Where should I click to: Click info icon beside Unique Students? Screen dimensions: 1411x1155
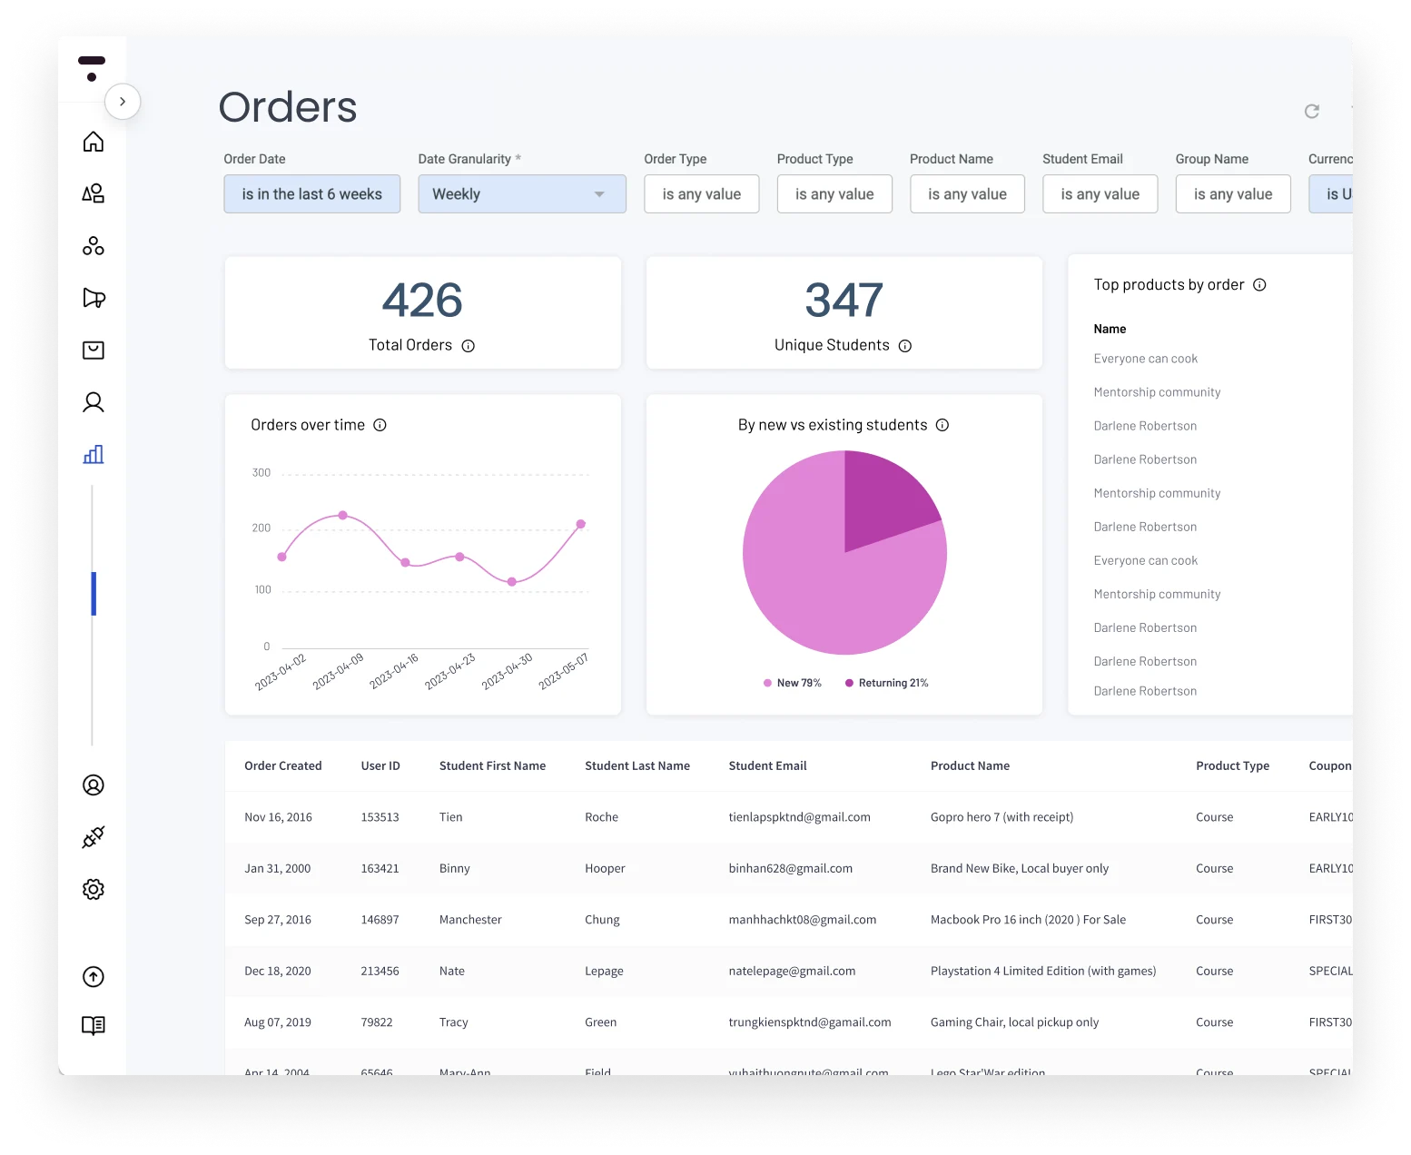[x=905, y=346]
